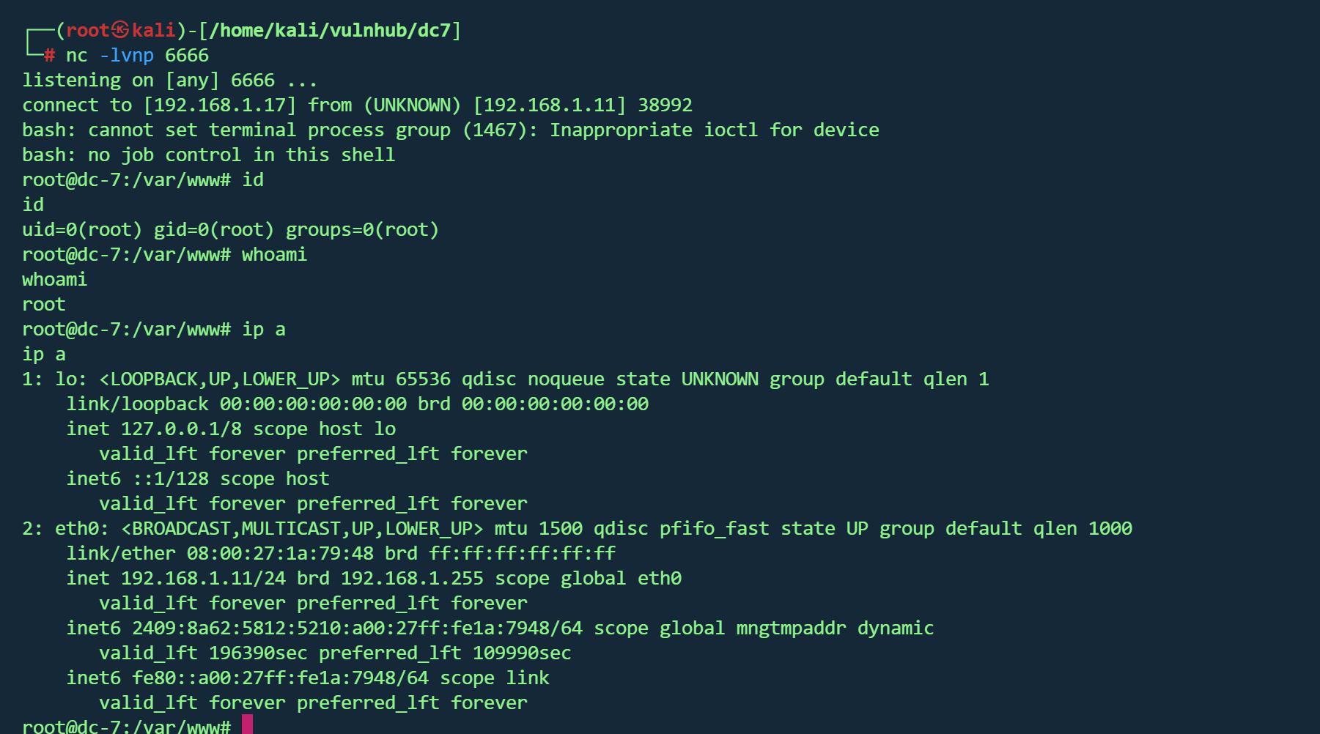This screenshot has height=734, width=1320.
Task: Click the pink terminal cursor block
Action: click(x=248, y=725)
